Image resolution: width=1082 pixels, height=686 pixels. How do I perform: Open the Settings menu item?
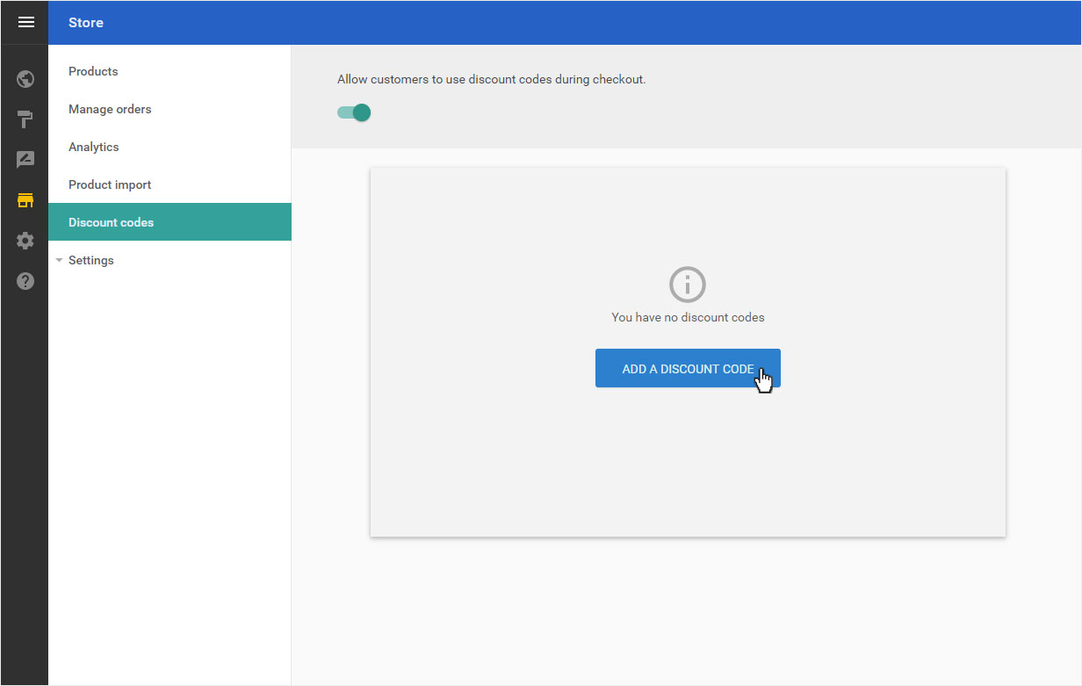click(x=170, y=260)
